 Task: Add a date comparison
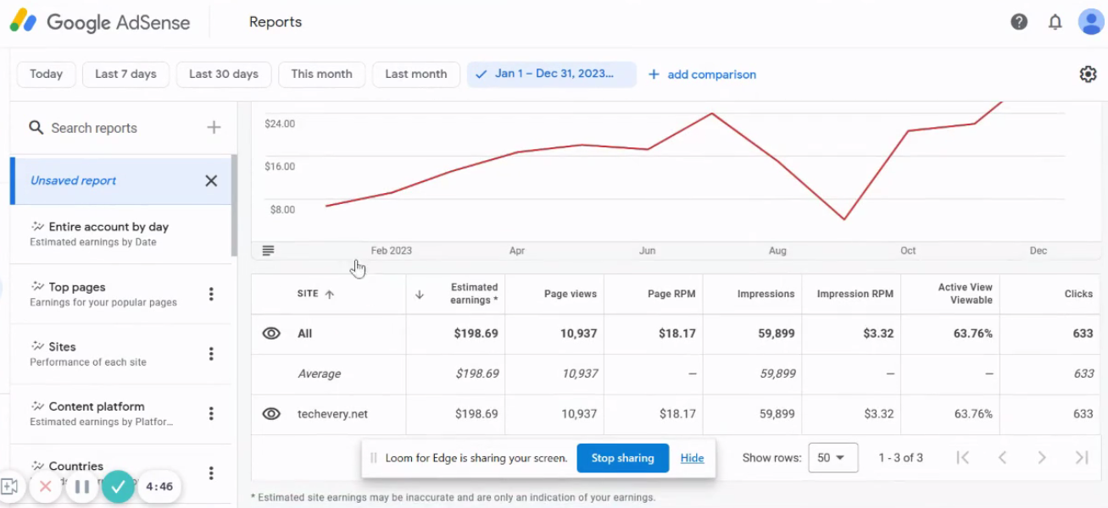click(x=702, y=75)
